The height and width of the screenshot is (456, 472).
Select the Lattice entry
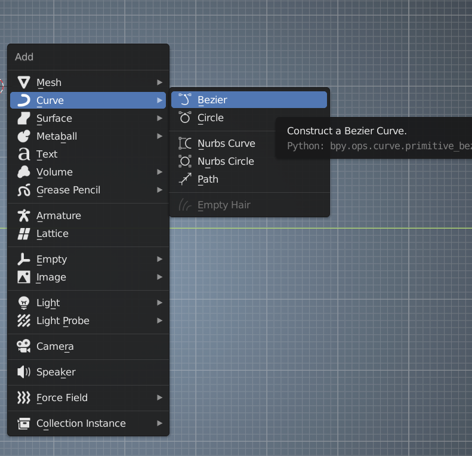pos(88,234)
